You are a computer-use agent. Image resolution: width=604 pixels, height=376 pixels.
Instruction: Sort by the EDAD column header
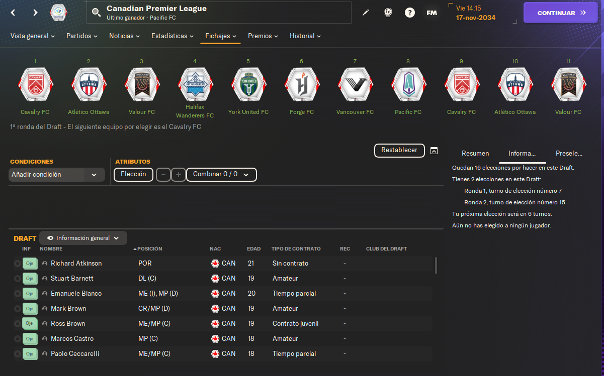pyautogui.click(x=254, y=249)
